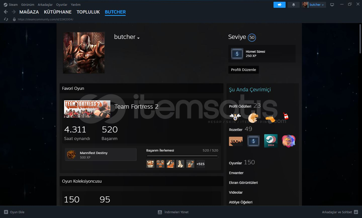Switch to the MAĞAZA tab
Image resolution: width=362 pixels, height=218 pixels.
29,12
